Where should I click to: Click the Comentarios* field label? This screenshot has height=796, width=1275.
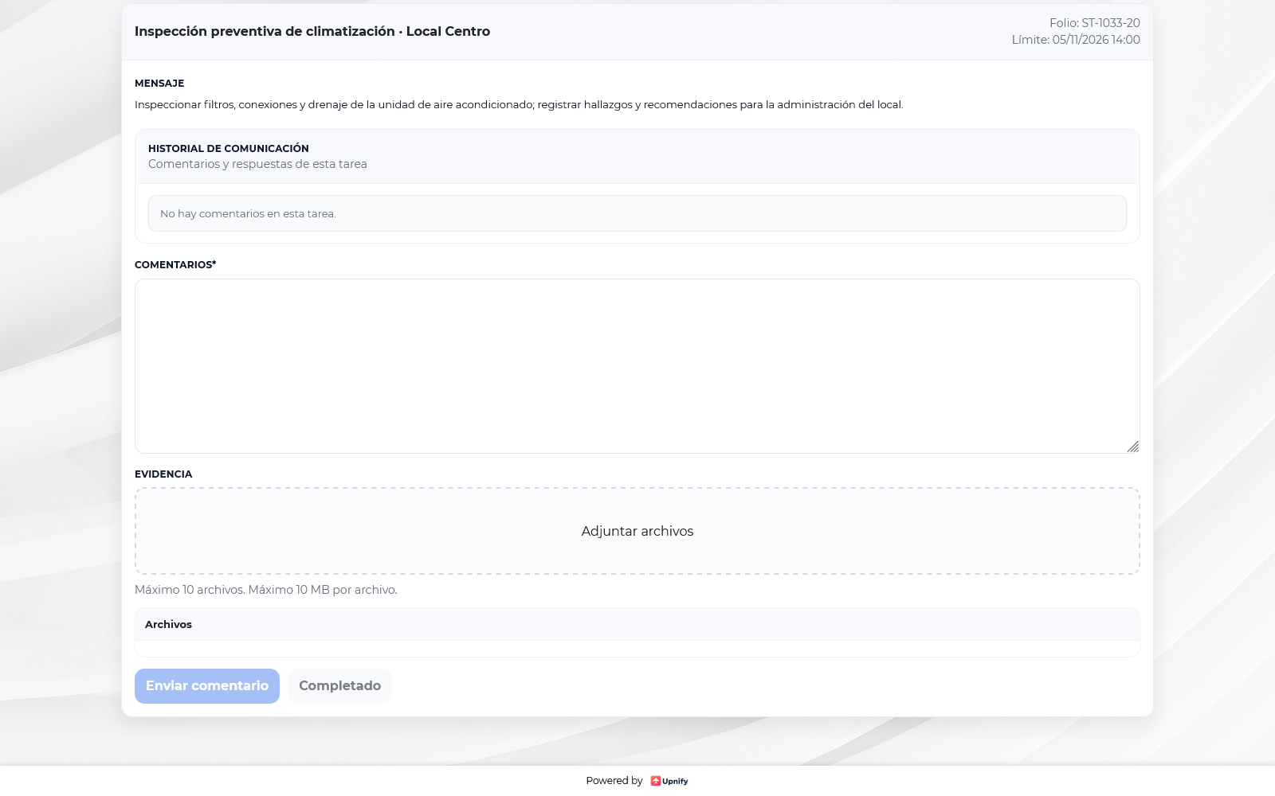(175, 264)
